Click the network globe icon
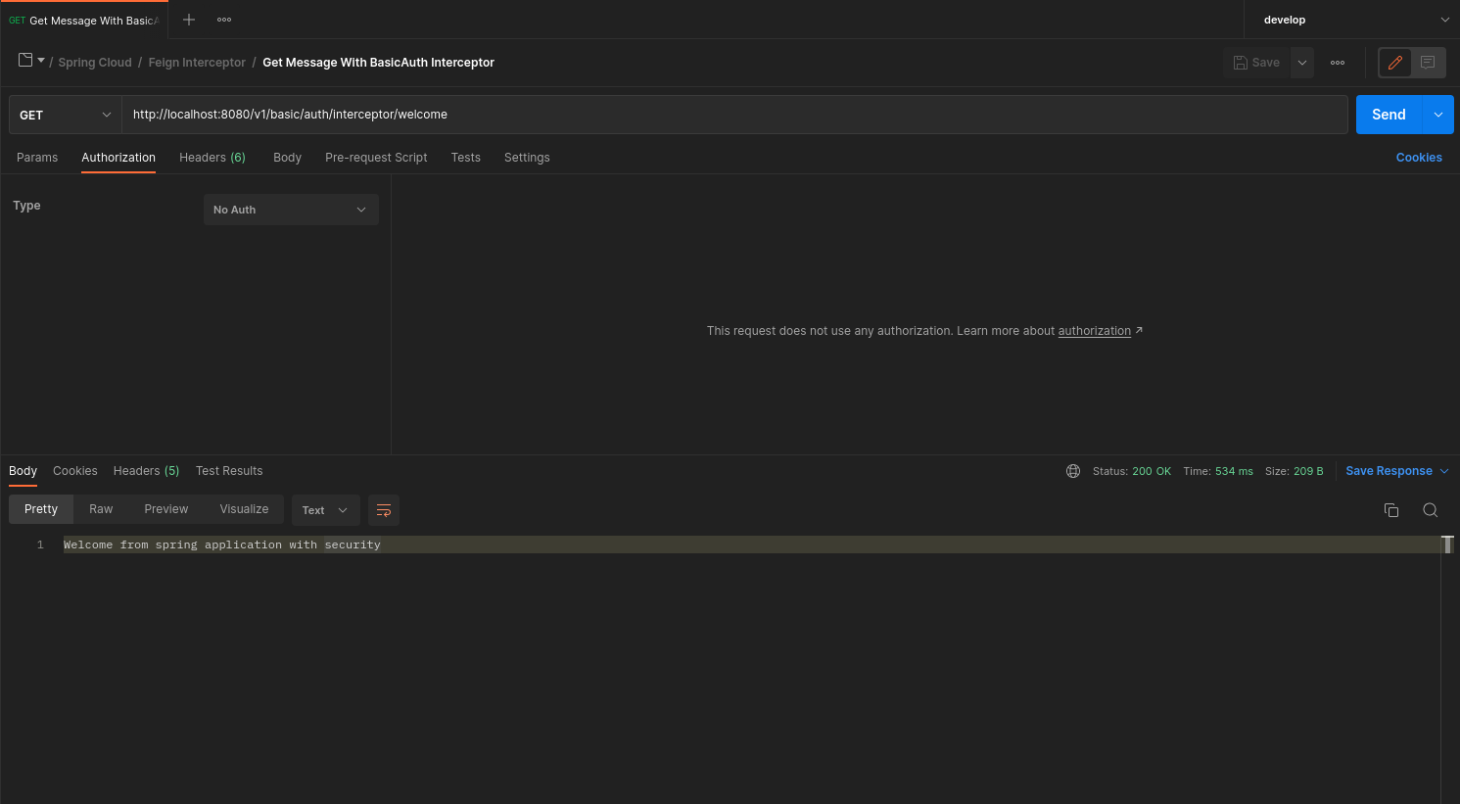Viewport: 1460px width, 804px height. [x=1073, y=471]
